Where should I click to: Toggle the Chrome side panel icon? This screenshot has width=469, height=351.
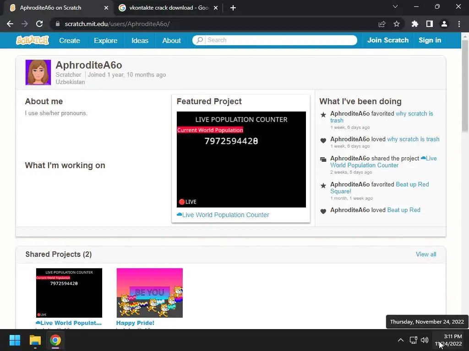(x=430, y=24)
